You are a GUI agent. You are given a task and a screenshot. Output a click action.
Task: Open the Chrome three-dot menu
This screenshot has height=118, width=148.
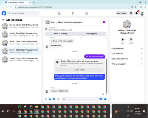click(145, 7)
